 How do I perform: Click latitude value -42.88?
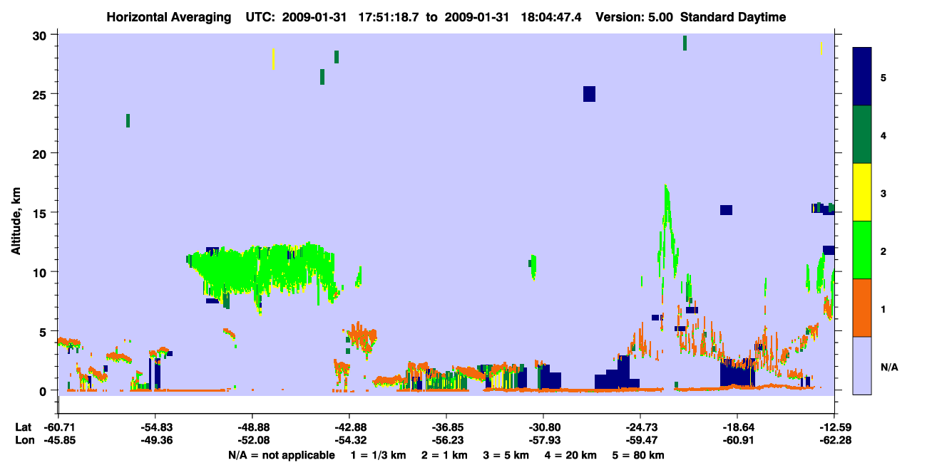(x=349, y=427)
